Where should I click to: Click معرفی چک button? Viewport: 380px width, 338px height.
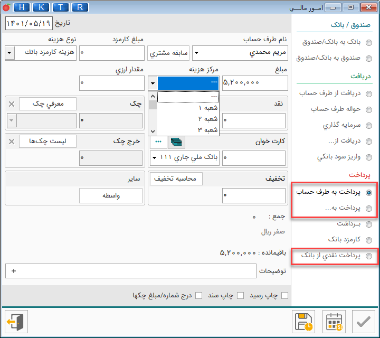click(47, 104)
